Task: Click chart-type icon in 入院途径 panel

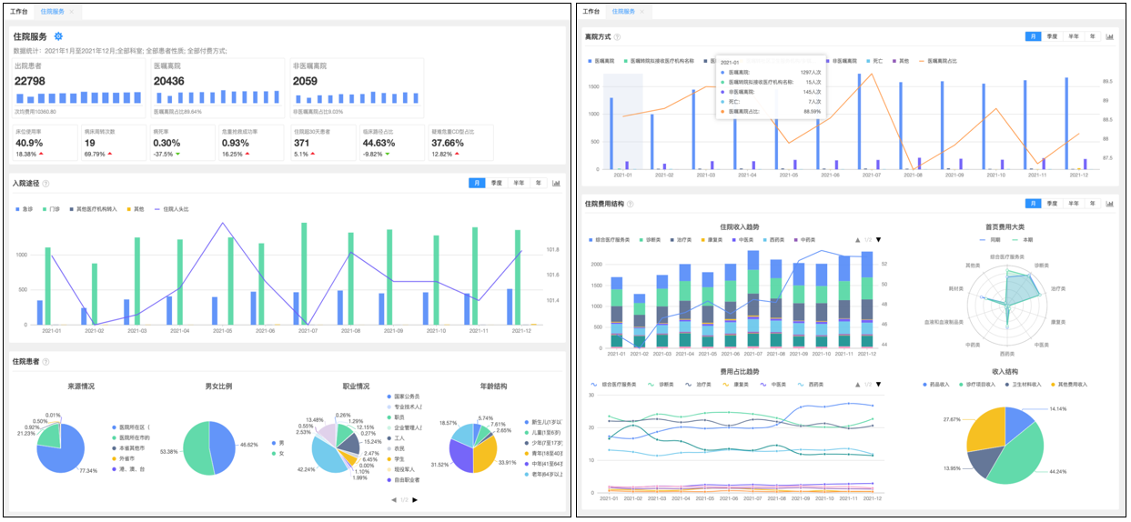Action: [556, 183]
